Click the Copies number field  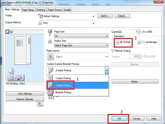coord(133,32)
